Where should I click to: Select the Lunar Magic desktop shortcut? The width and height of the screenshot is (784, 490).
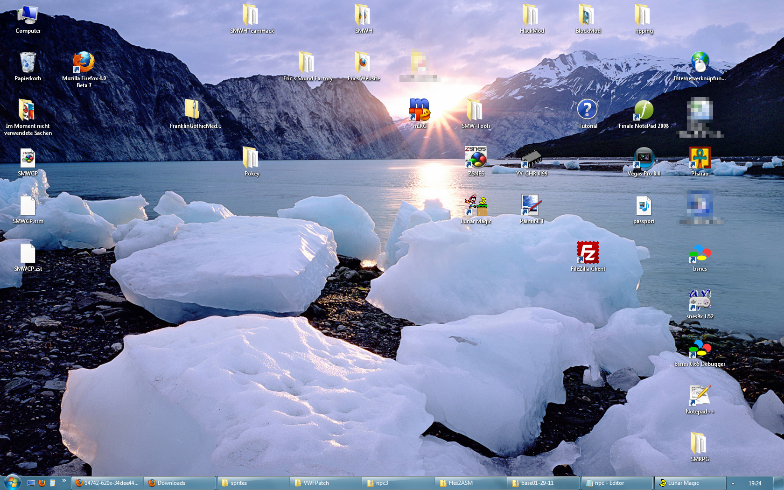point(476,210)
